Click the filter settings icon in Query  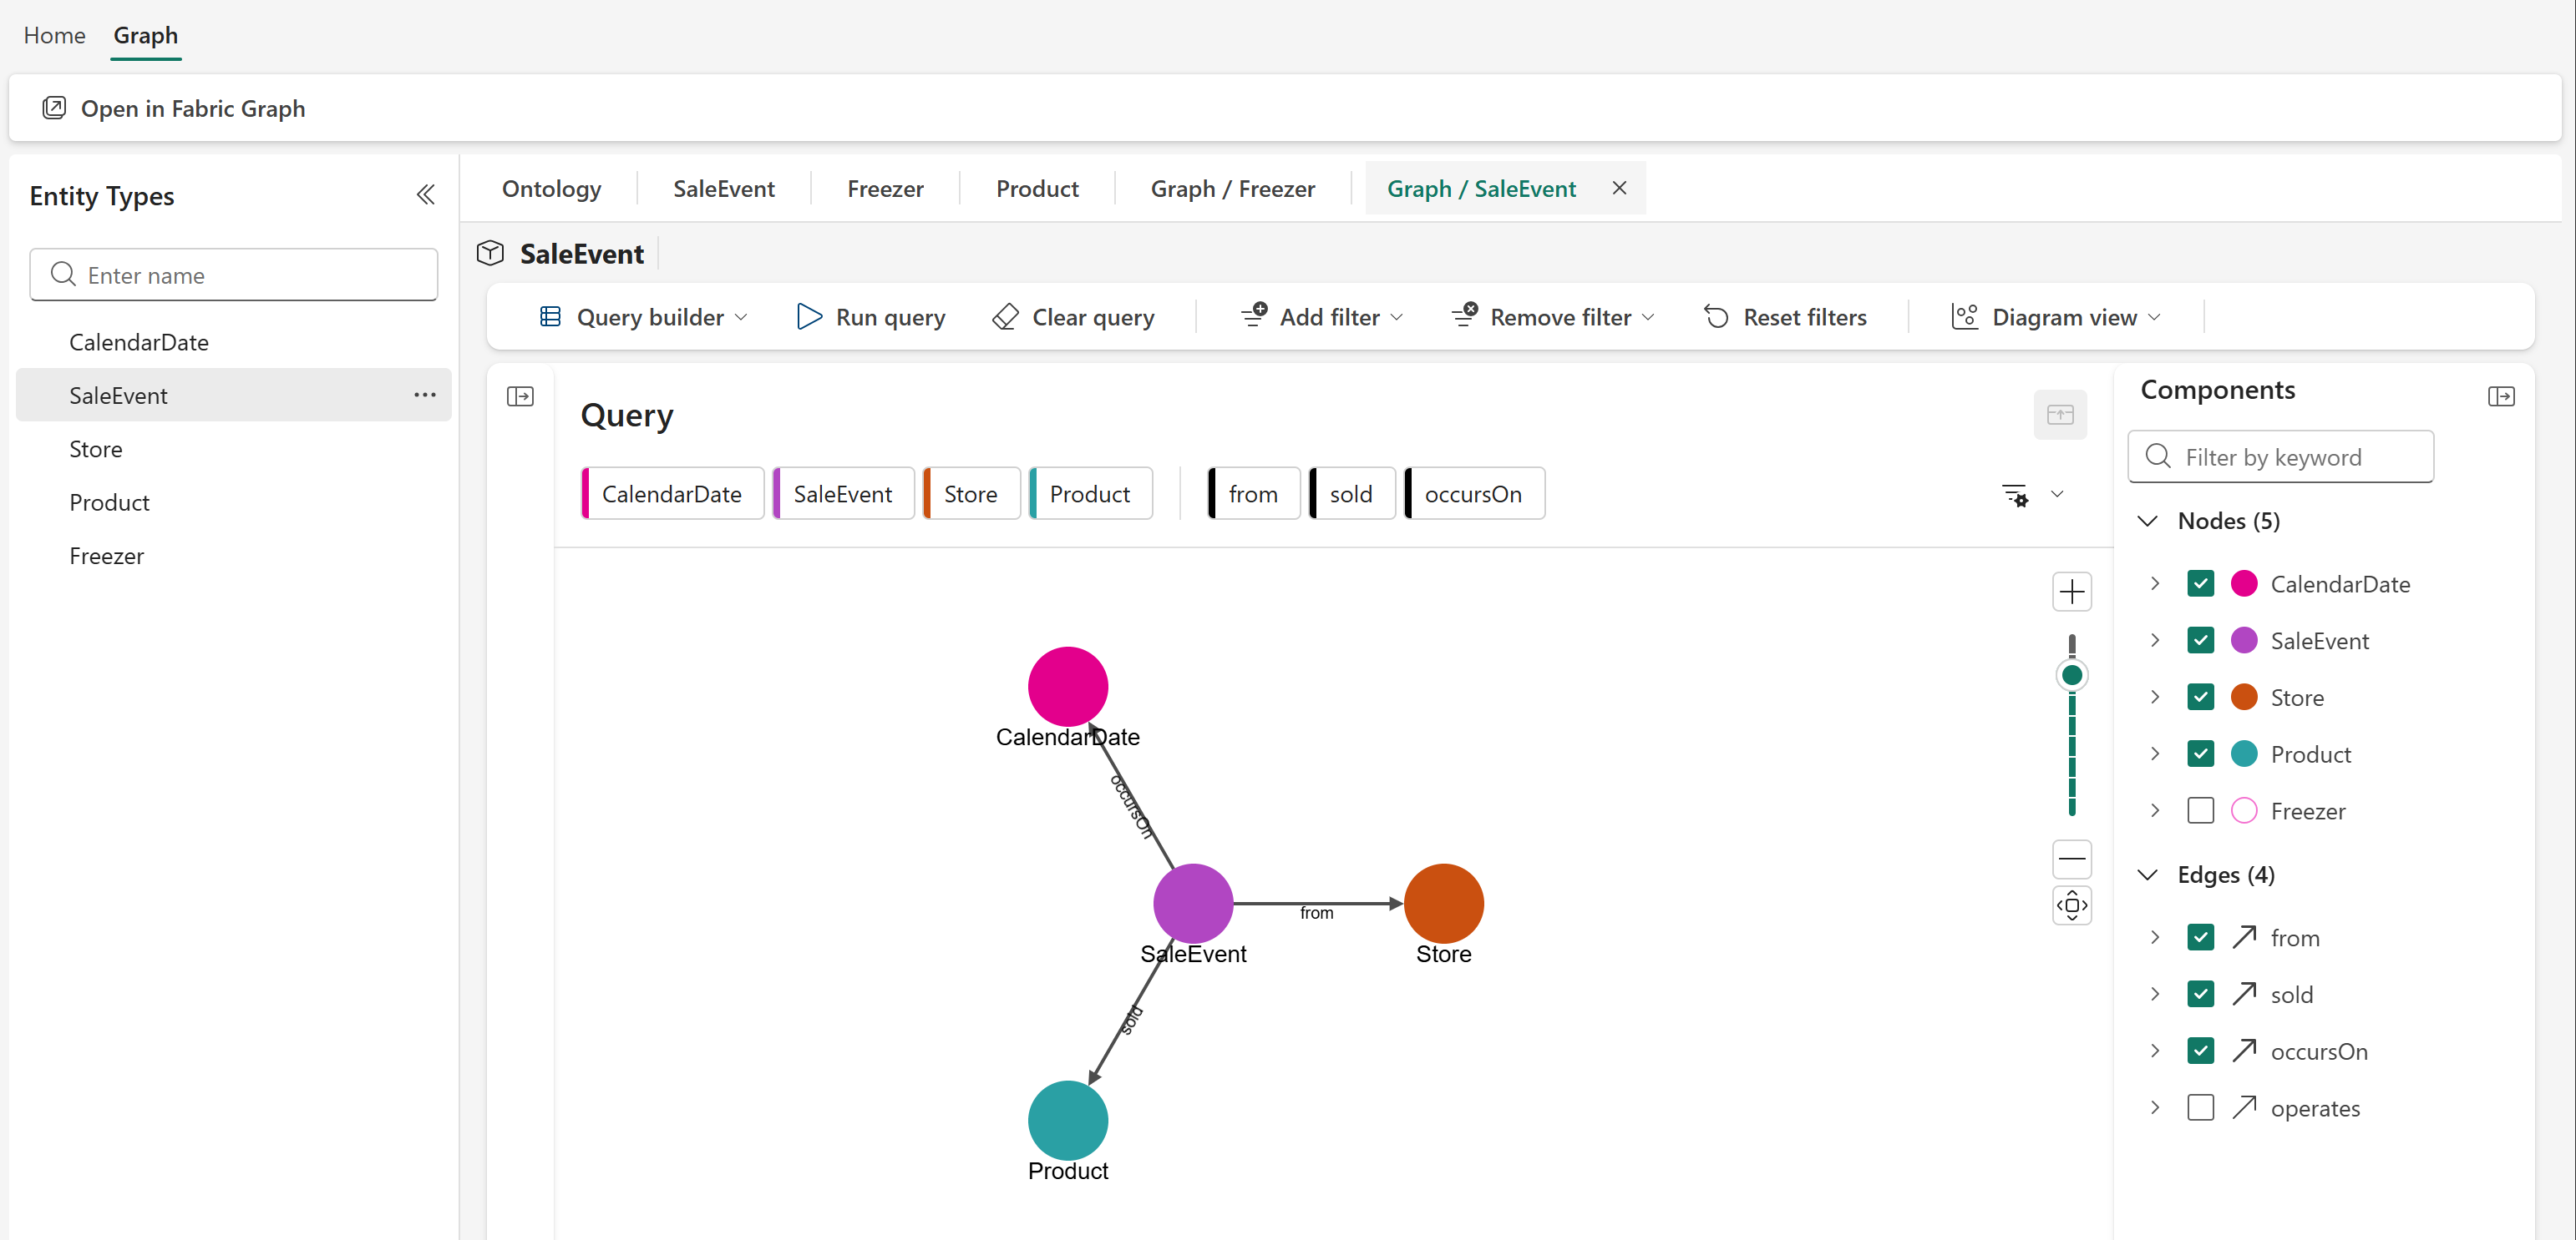(x=2014, y=495)
